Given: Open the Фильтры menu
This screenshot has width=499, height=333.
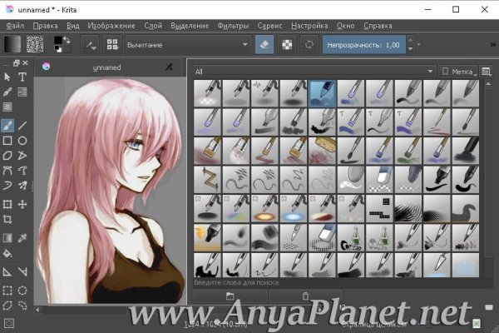Looking at the screenshot, I should pos(233,26).
